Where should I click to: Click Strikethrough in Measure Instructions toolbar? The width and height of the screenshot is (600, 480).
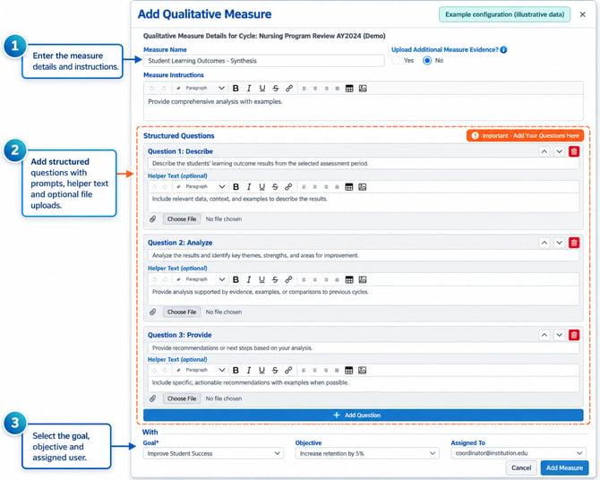276,89
